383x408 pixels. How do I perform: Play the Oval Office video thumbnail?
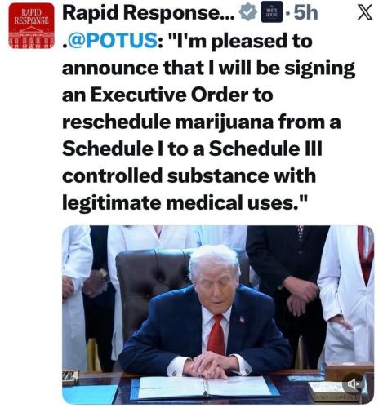click(x=218, y=314)
